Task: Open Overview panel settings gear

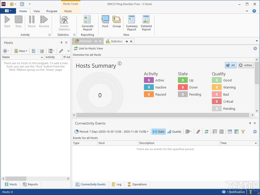Action: (x=255, y=48)
